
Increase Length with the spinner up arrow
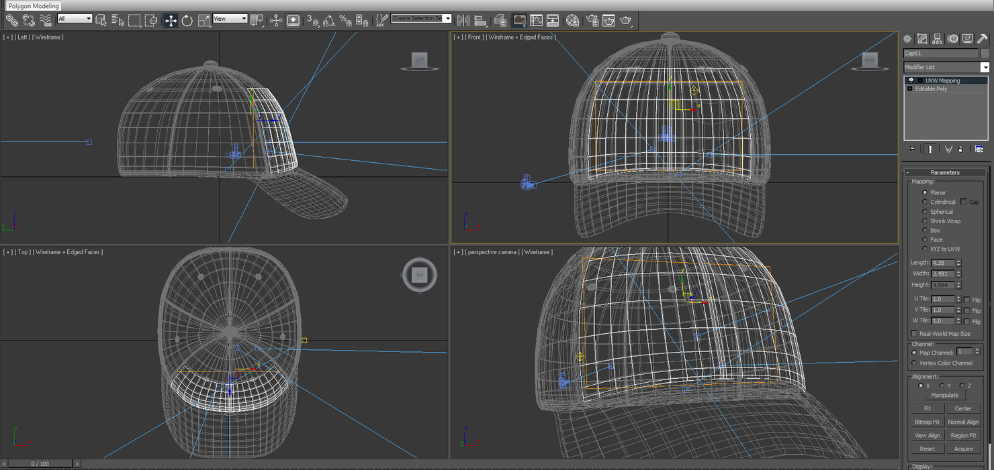tap(958, 261)
